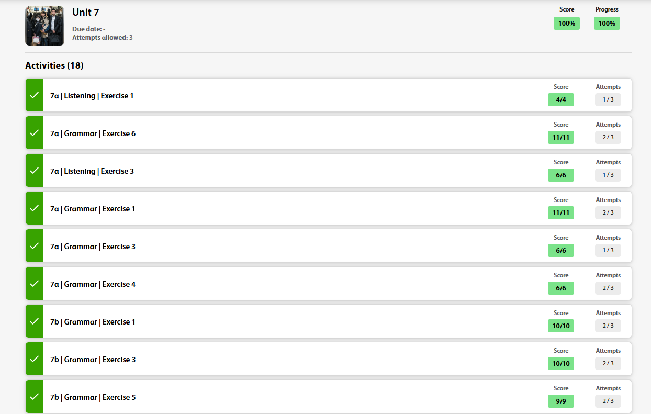Open 7b Grammar Exercise 3 activity
651x414 pixels.
click(x=93, y=360)
